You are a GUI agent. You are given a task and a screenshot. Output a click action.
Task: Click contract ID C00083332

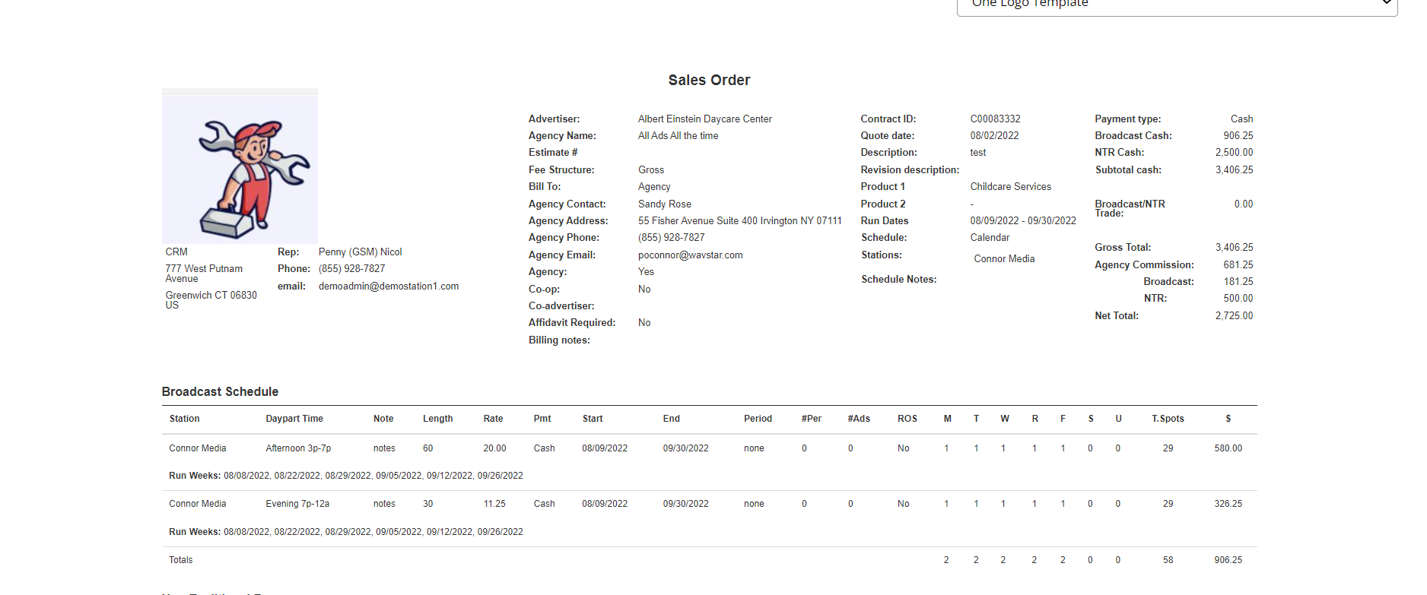tap(995, 119)
